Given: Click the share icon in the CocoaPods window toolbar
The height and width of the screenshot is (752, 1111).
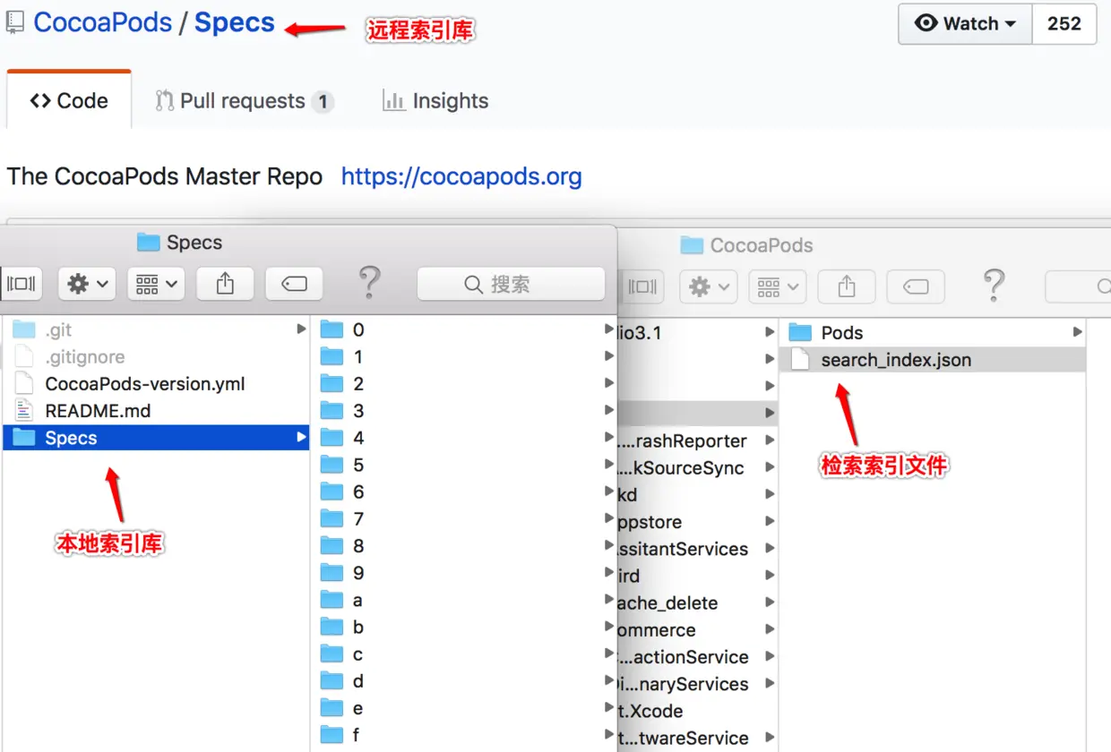Looking at the screenshot, I should [846, 285].
